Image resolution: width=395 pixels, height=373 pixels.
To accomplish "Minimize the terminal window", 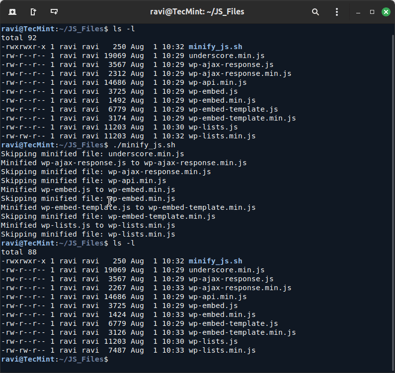I will [x=358, y=12].
